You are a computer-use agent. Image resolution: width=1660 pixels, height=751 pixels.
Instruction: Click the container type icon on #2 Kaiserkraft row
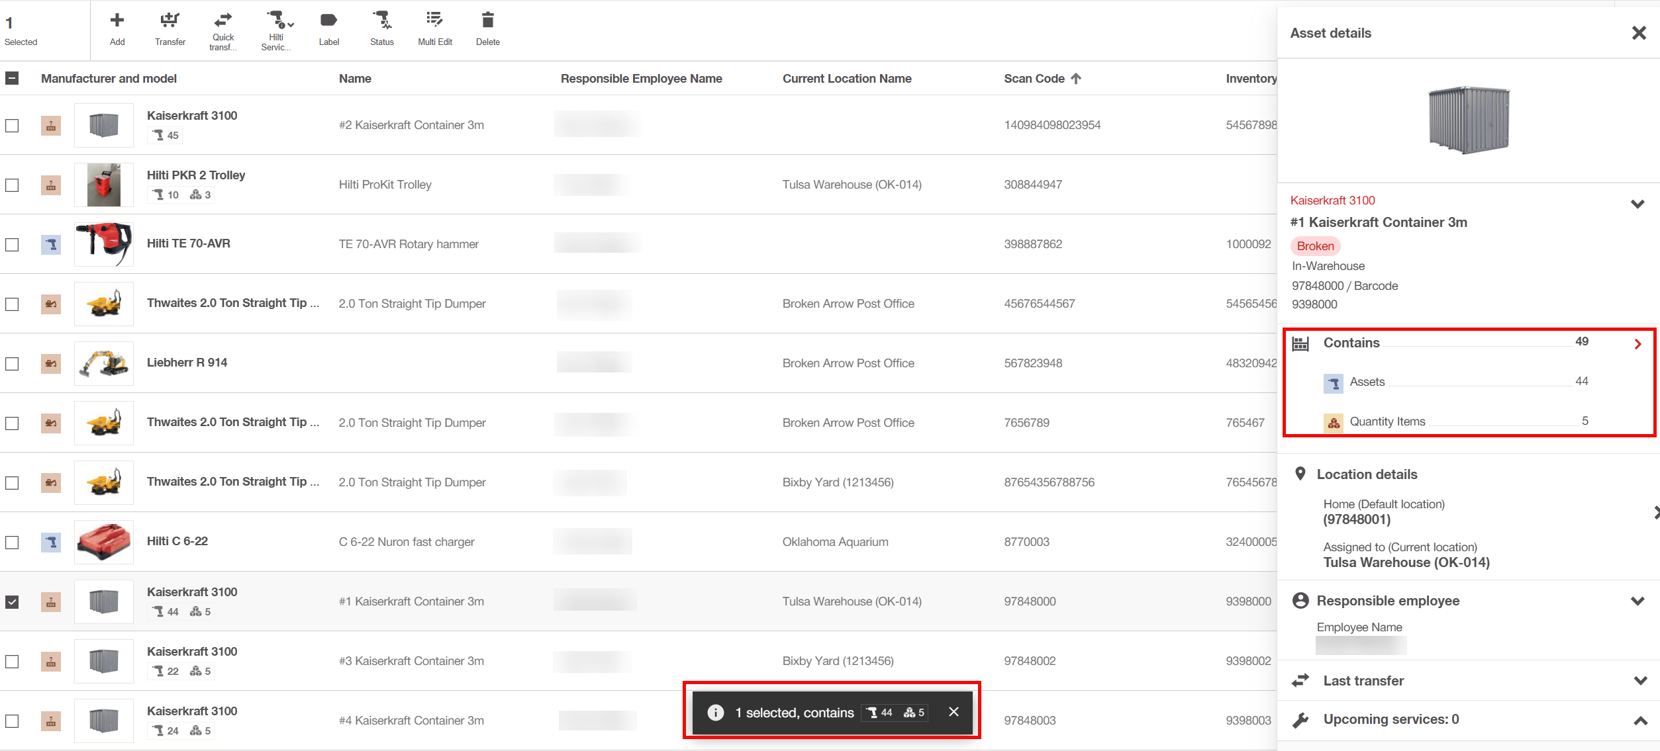tap(51, 125)
